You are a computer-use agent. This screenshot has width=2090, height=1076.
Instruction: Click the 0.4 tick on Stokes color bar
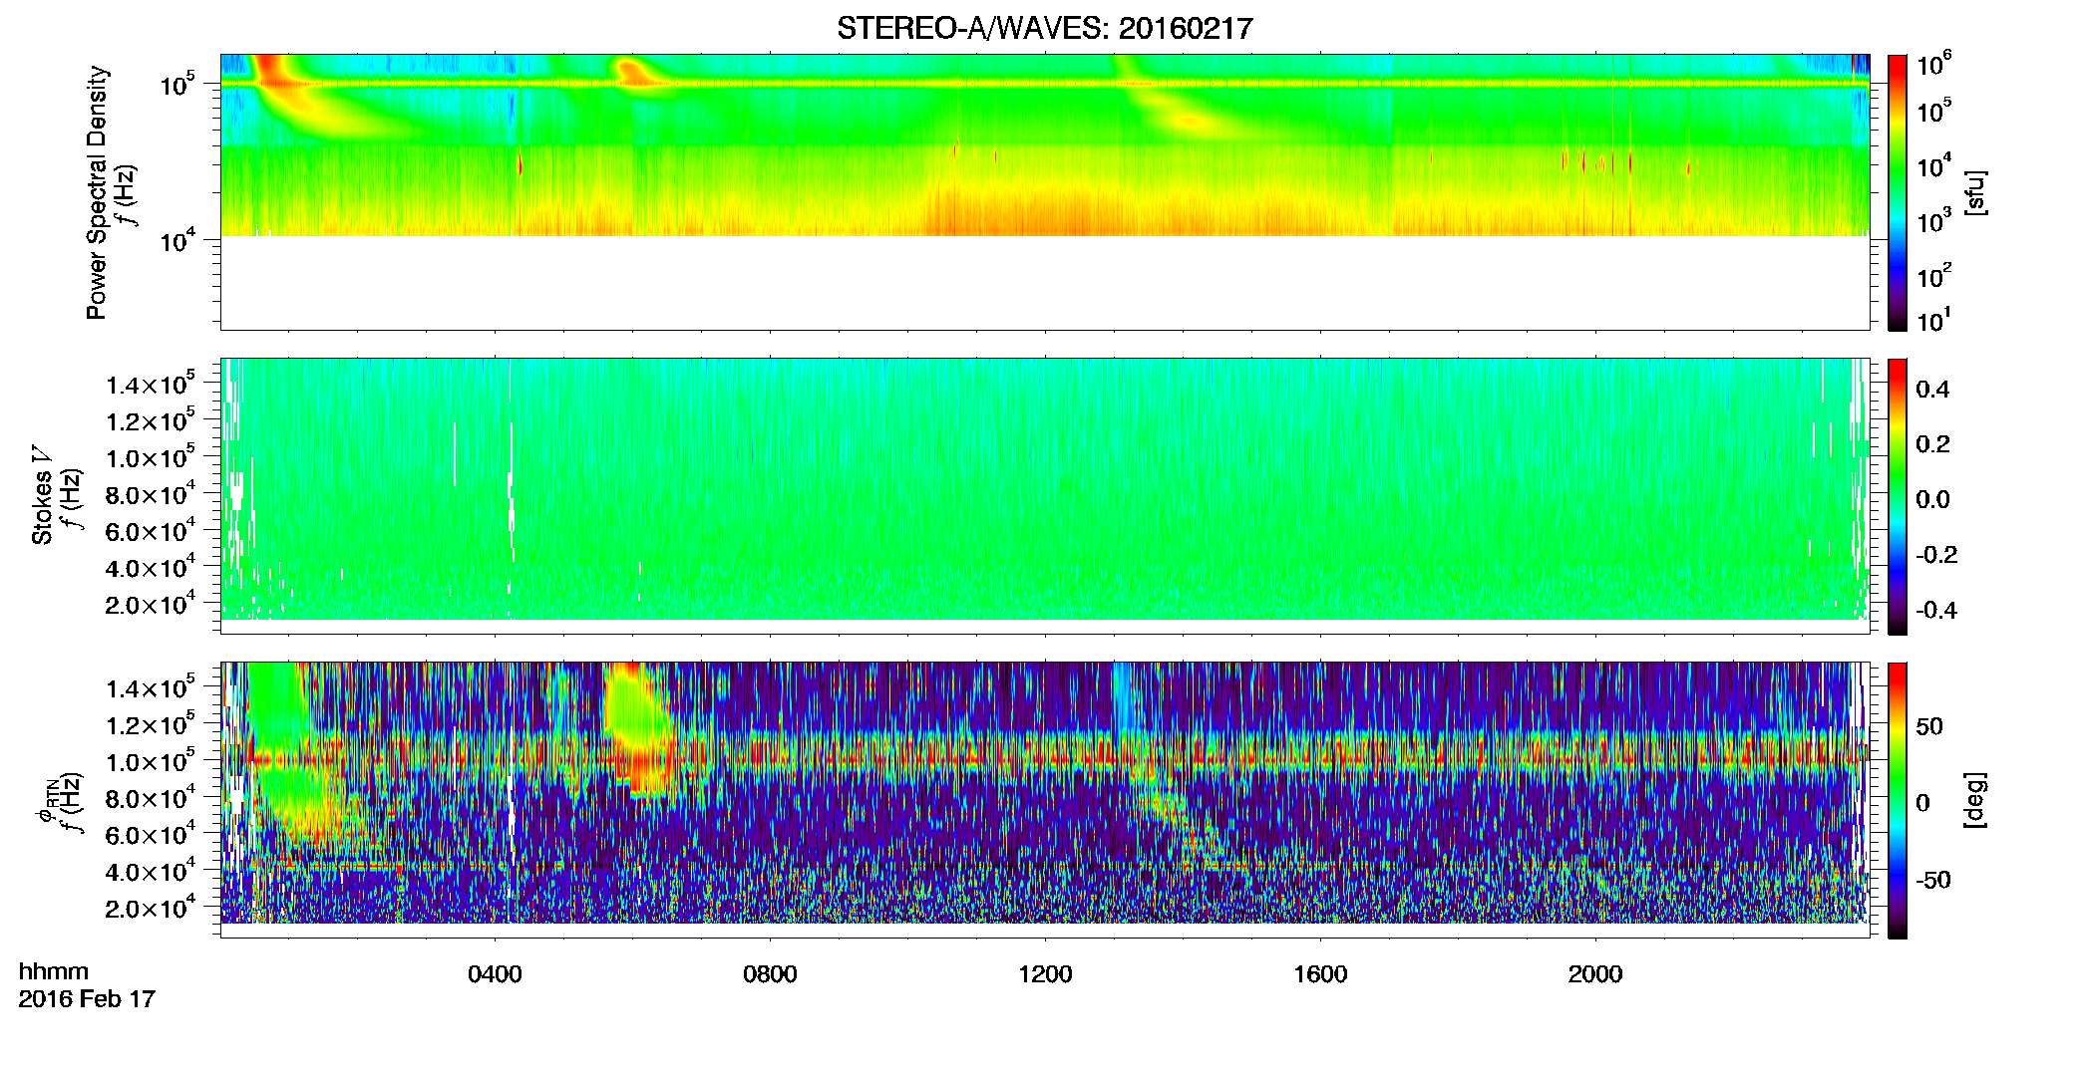(1932, 390)
